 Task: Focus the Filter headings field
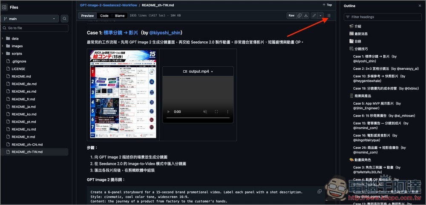383,17
